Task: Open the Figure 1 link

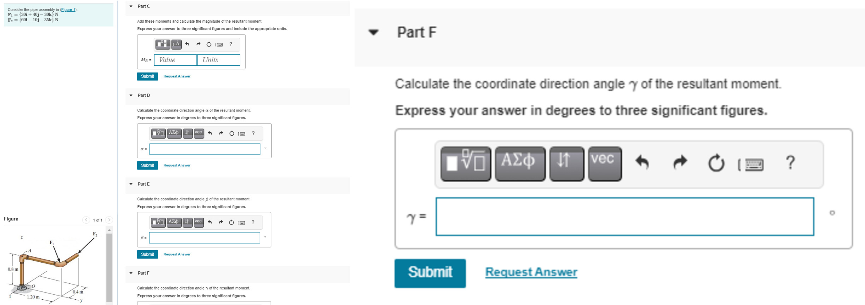Action: pyautogui.click(x=68, y=9)
